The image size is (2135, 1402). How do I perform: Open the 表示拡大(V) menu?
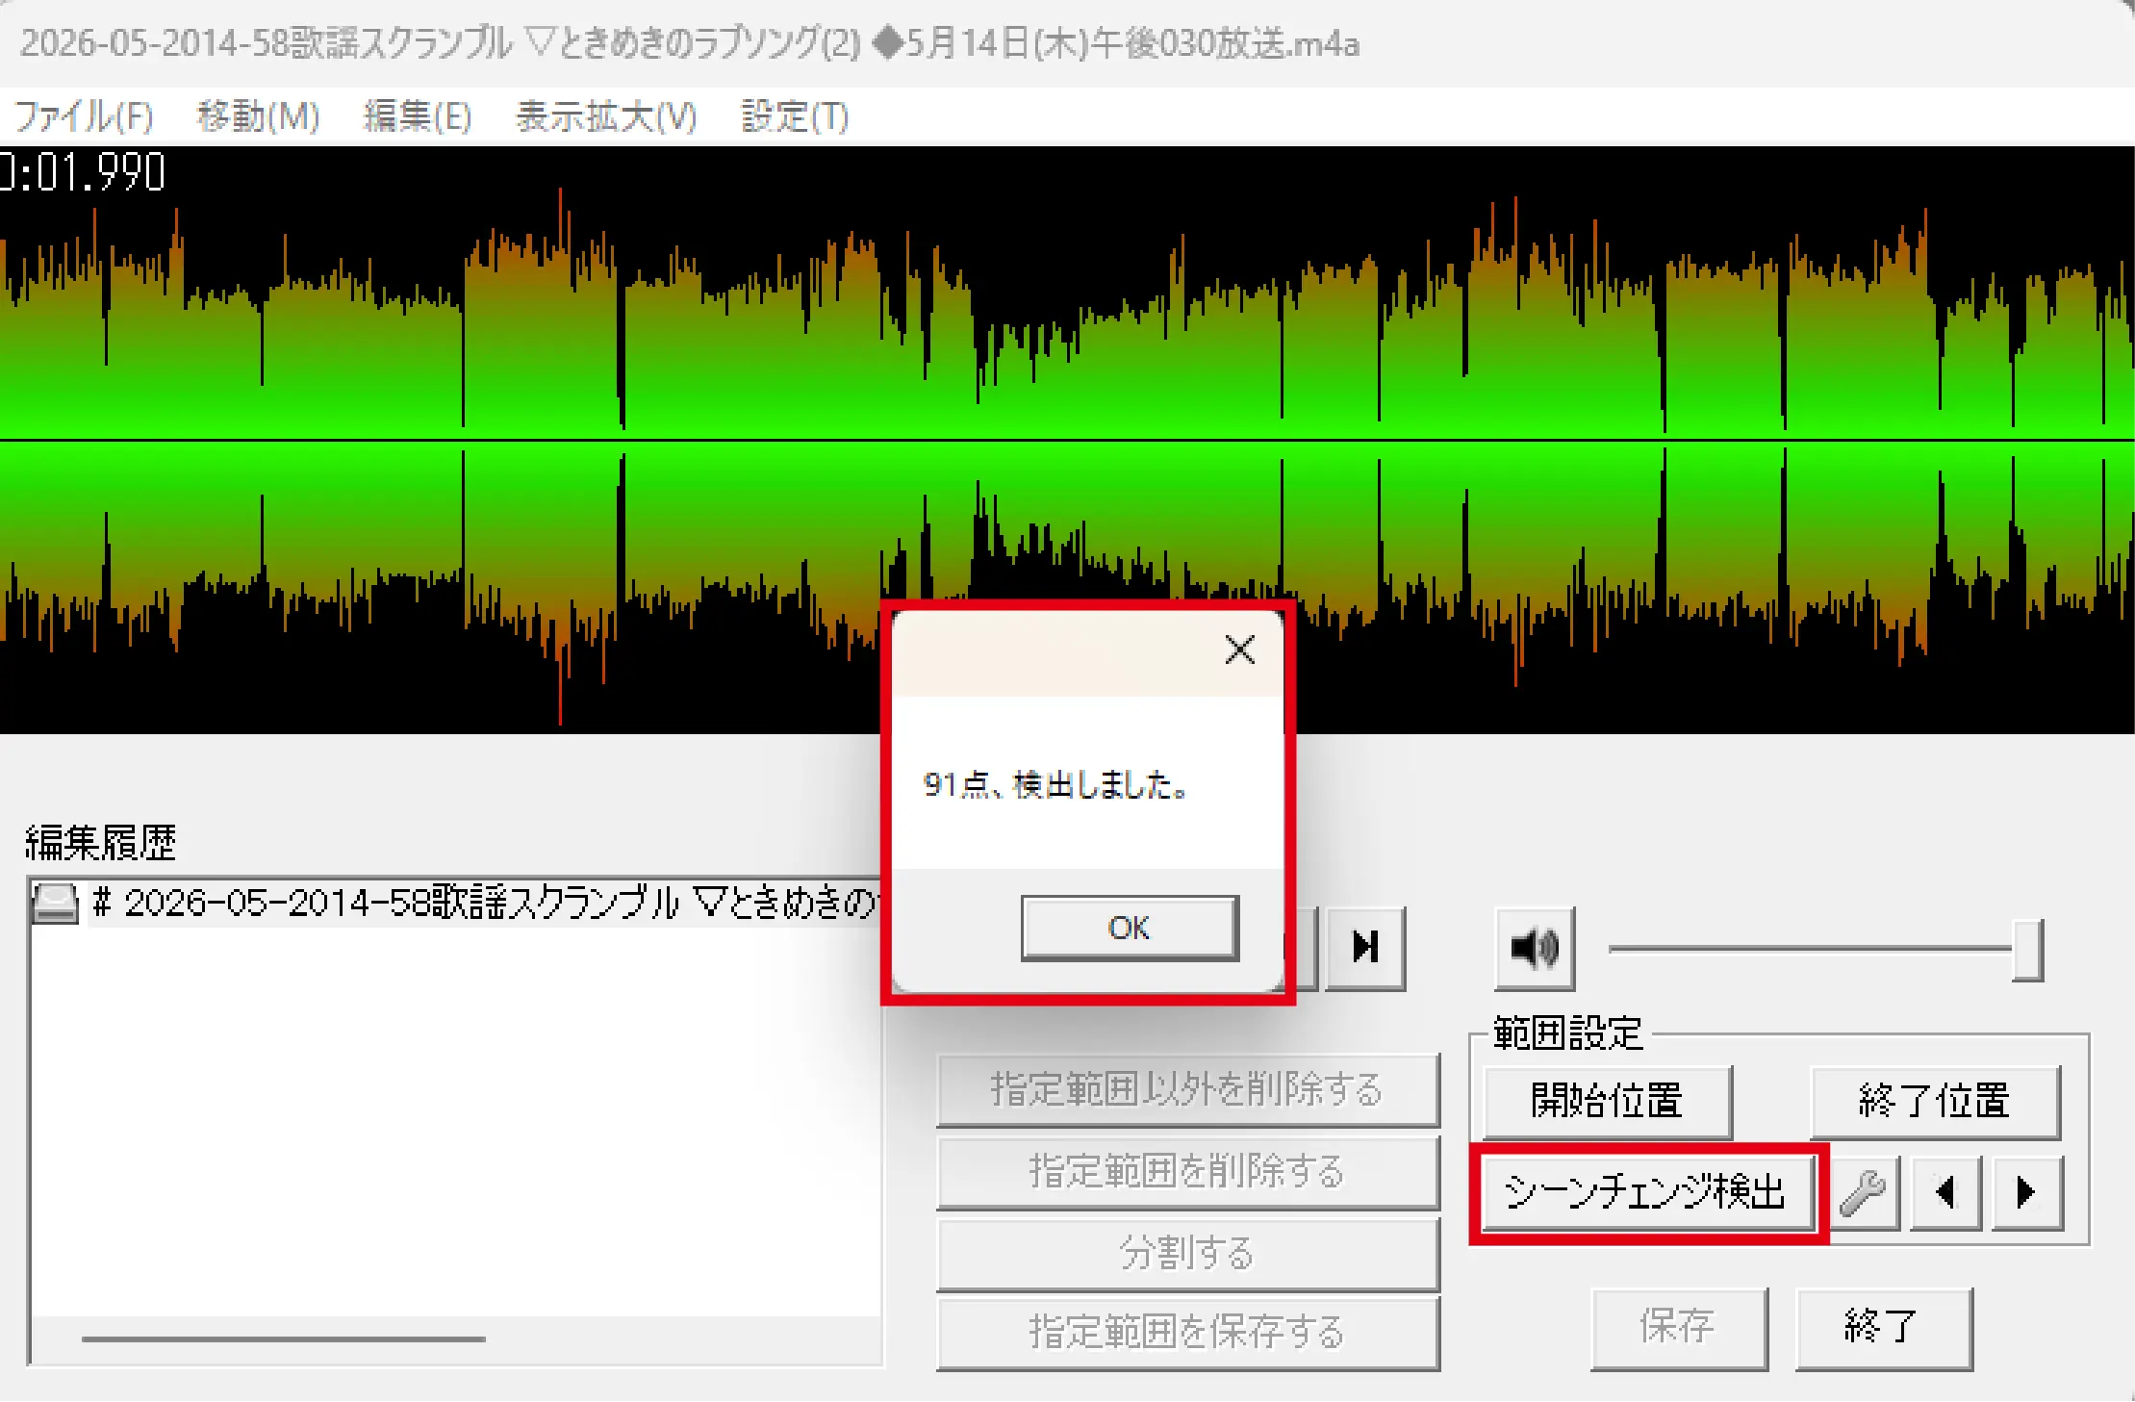tap(606, 116)
